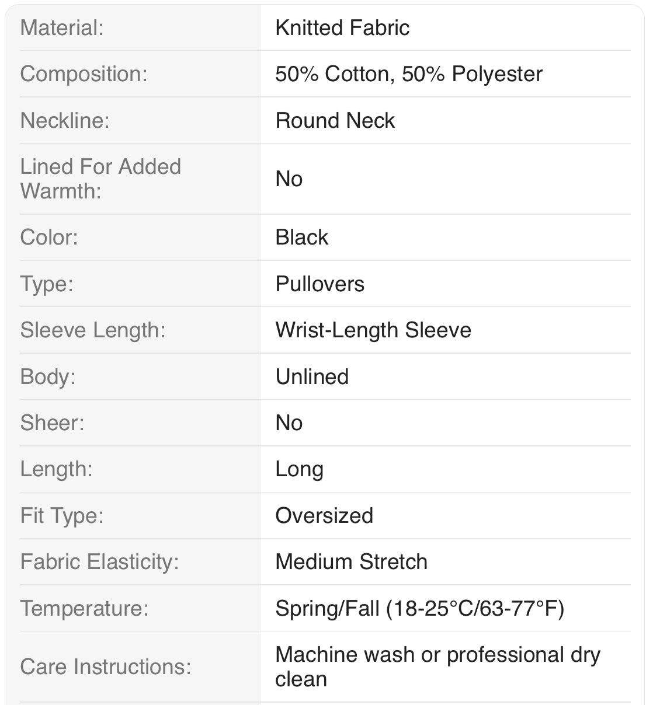Select the Lined For Added Warmth label

tap(100, 179)
